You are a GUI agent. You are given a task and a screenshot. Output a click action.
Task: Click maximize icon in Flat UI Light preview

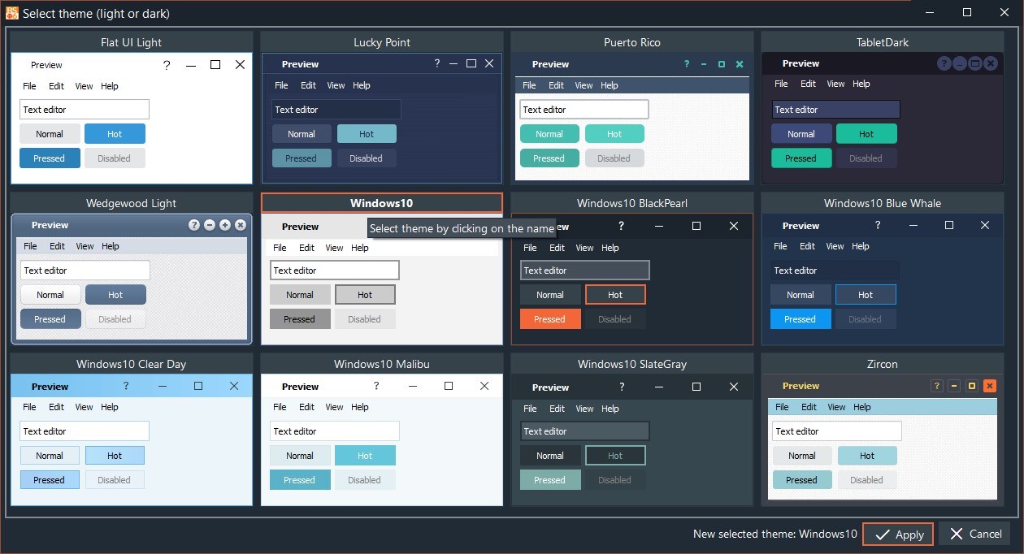[215, 65]
